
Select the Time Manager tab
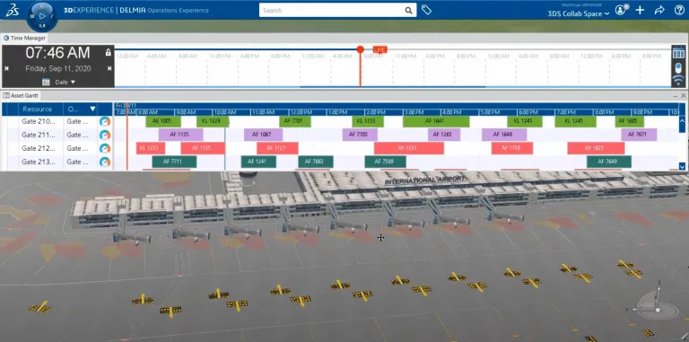click(24, 39)
